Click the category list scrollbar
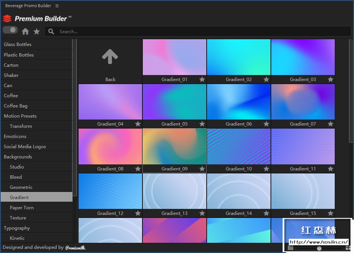The height and width of the screenshot is (253, 354). click(x=75, y=117)
